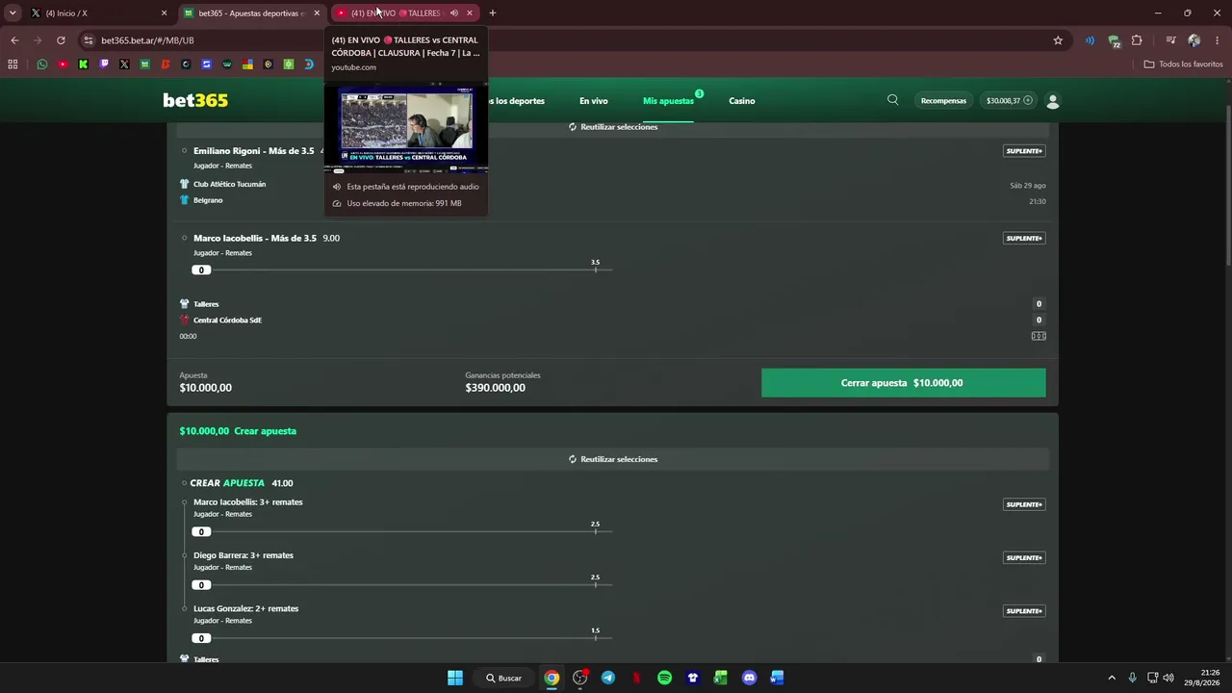The image size is (1232, 693).
Task: Open a new browser tab
Action: click(493, 13)
